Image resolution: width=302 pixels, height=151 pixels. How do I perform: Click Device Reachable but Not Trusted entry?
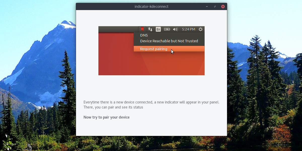(169, 41)
